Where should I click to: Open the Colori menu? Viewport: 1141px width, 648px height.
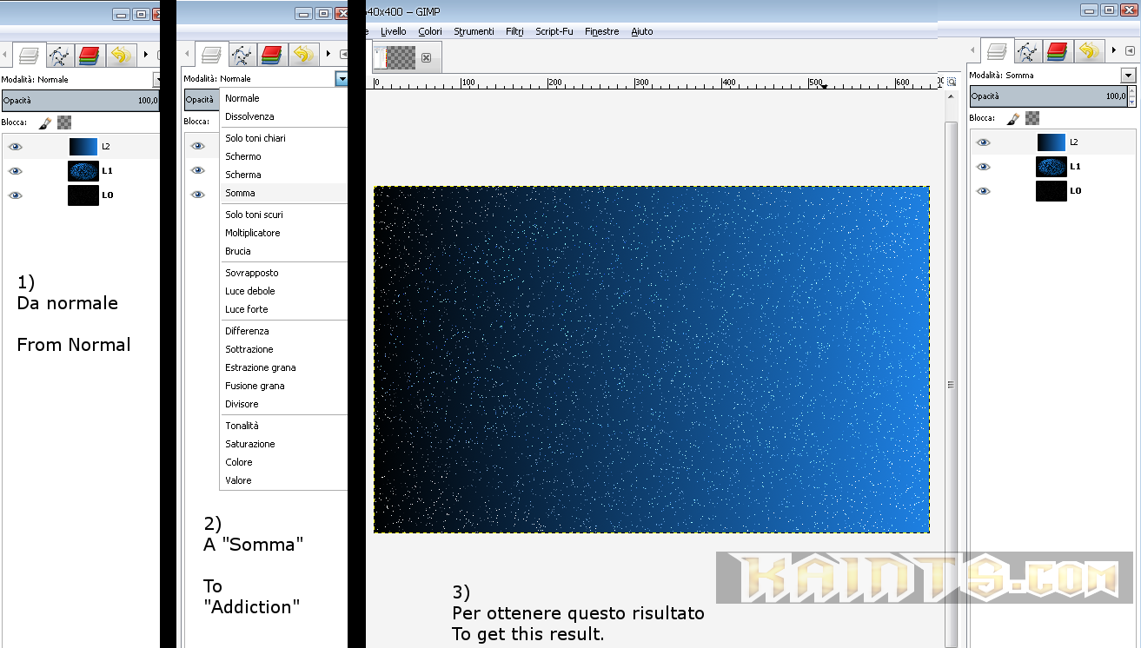pos(429,31)
